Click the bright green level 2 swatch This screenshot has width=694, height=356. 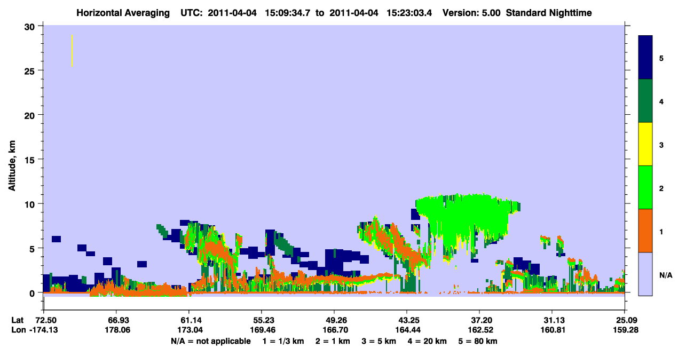pos(646,187)
